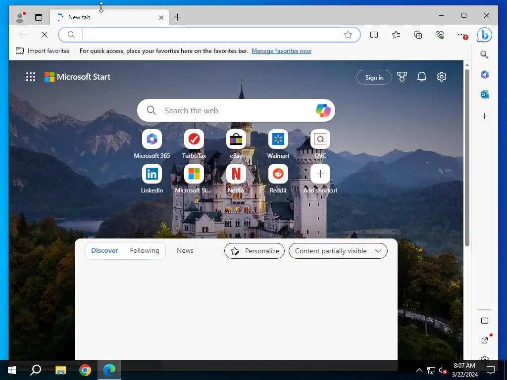Screen dimensions: 507x380
Task: Click the Microsoft Start logo
Action: [x=77, y=77]
